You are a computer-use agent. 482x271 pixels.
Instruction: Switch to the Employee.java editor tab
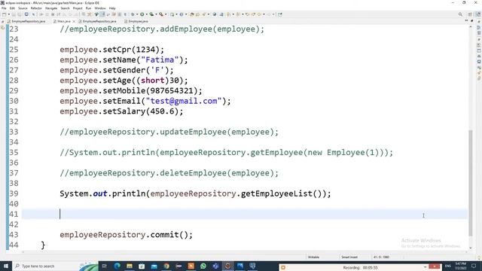pyautogui.click(x=138, y=21)
